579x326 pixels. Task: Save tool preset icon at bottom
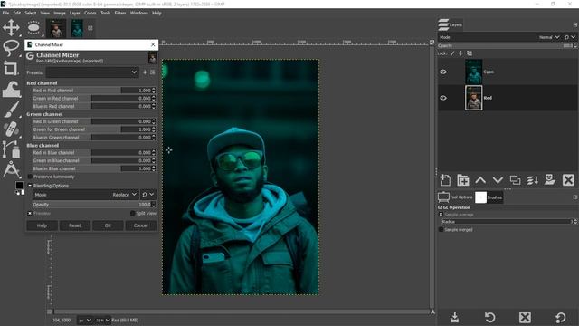(x=455, y=317)
